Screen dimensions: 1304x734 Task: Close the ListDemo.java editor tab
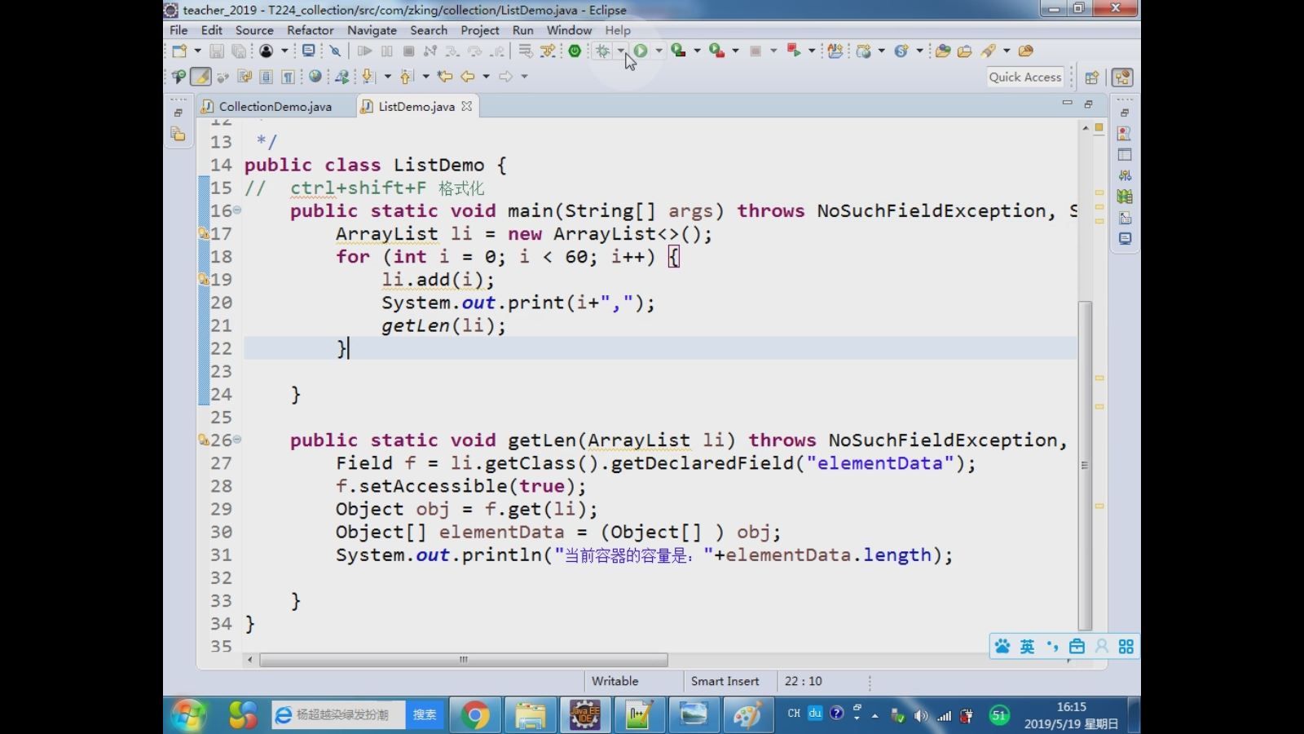tap(467, 106)
